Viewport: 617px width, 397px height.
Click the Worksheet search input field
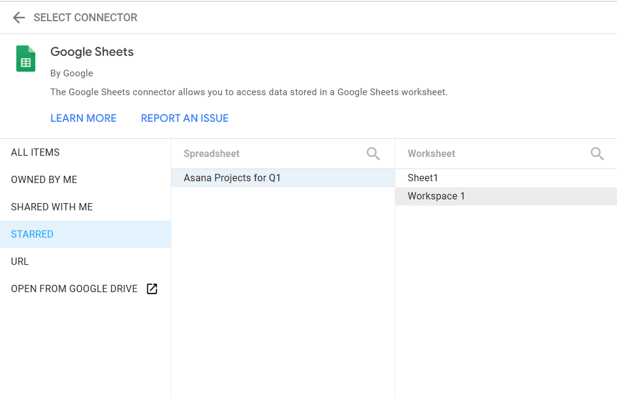tap(484, 153)
